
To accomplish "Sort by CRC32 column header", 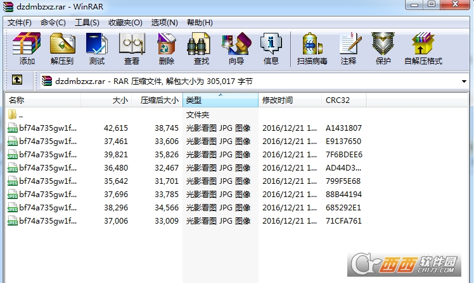I will pyautogui.click(x=344, y=100).
